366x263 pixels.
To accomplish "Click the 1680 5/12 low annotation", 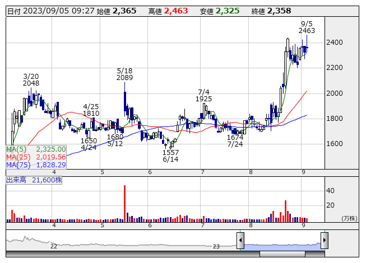I will point(115,140).
